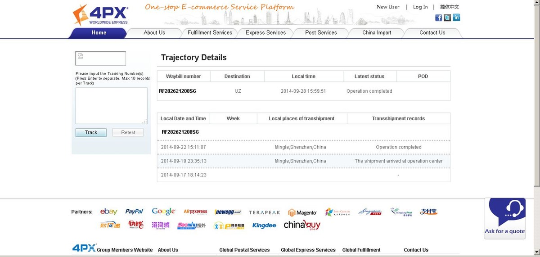Switch to the Express Services tab
540x257 pixels.
(x=265, y=33)
